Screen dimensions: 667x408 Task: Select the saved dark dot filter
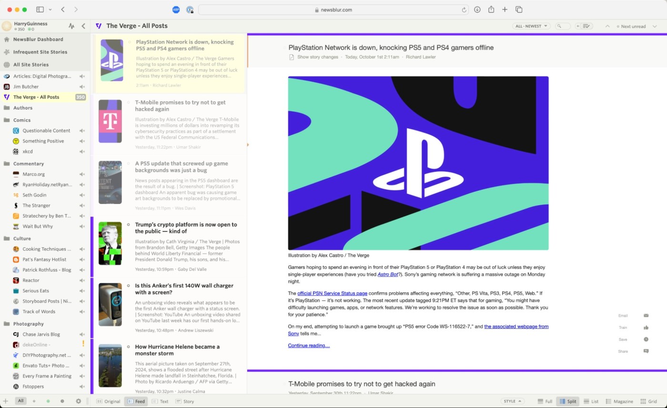(62, 401)
